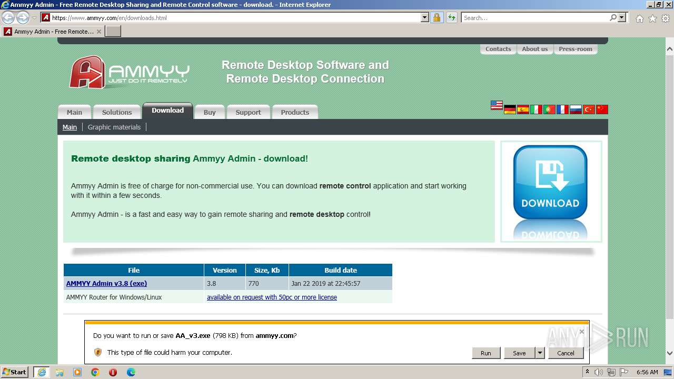Close the download notification bar with X
The width and height of the screenshot is (674, 379).
[x=581, y=332]
